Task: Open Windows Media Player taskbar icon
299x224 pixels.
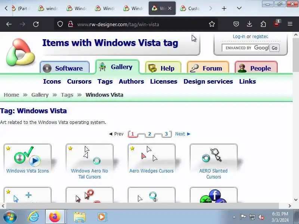Action: [102, 217]
